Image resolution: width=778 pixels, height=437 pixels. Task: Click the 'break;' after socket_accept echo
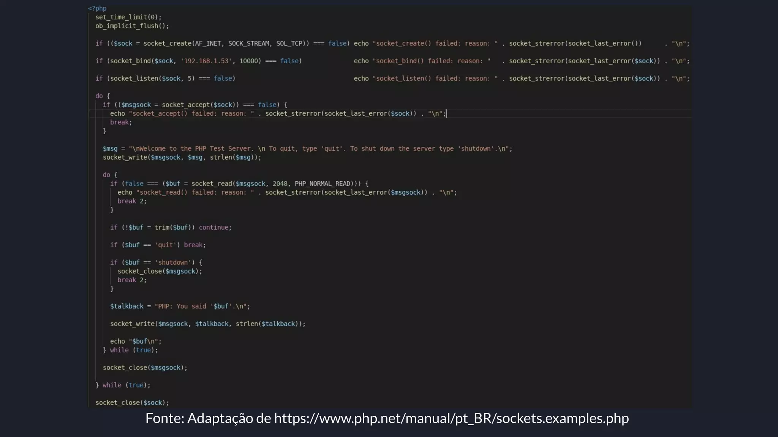[x=121, y=122]
